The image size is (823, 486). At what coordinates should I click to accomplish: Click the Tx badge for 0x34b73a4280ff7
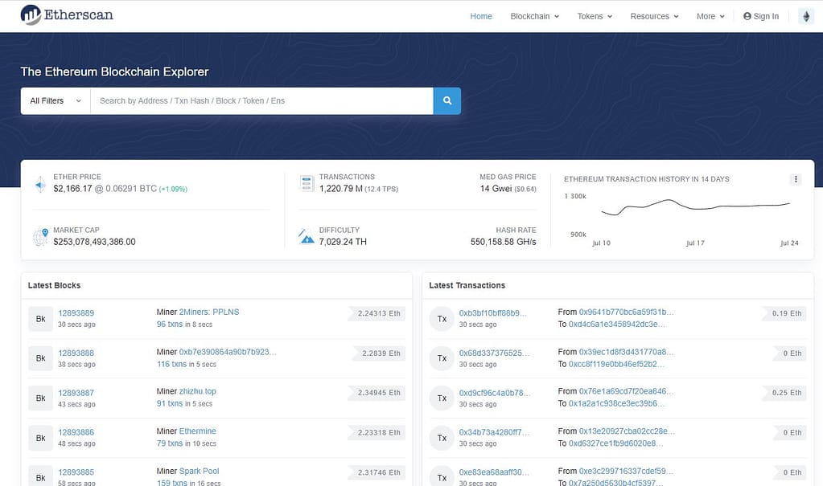pyautogui.click(x=442, y=438)
